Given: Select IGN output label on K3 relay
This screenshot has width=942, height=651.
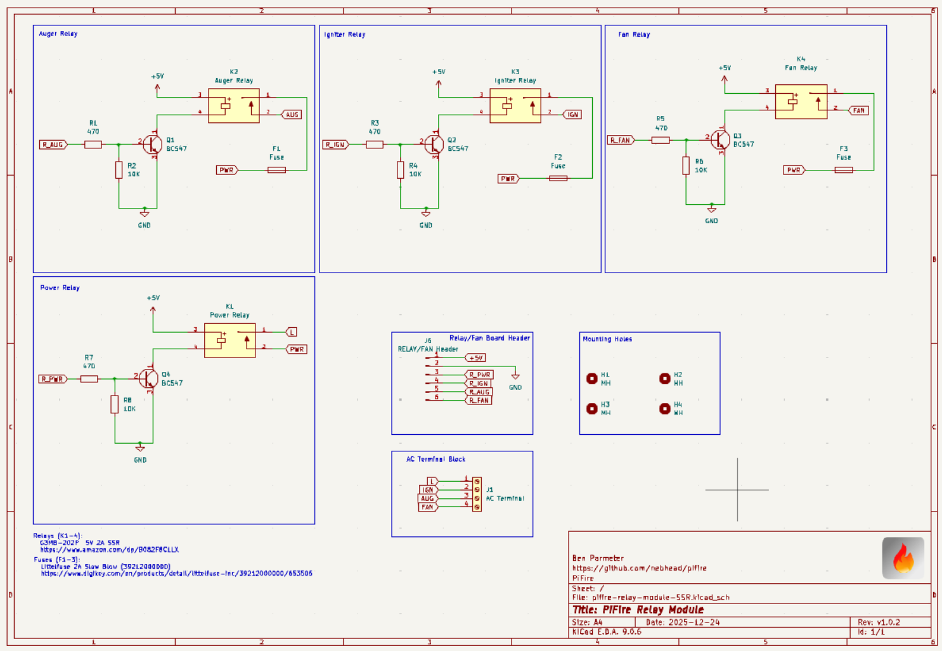Looking at the screenshot, I should pyautogui.click(x=572, y=115).
